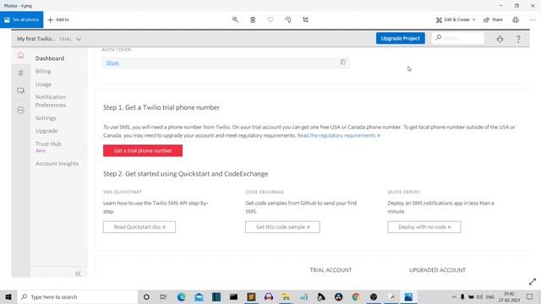Click Read Quickstart doc button
Screen dimensions: 541x304
(139, 227)
